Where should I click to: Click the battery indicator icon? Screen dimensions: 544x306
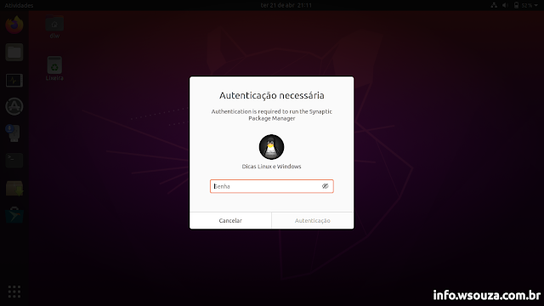[516, 5]
